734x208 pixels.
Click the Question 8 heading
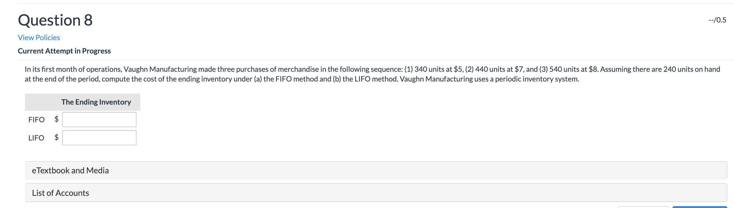55,20
